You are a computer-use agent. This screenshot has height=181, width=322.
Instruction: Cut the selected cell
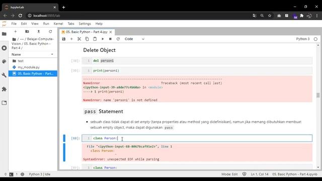79,39
